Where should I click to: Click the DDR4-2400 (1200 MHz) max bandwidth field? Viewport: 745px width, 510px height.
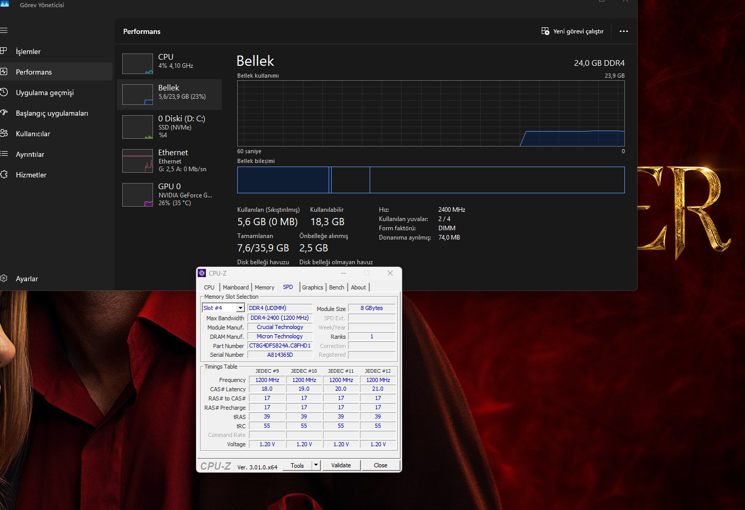(x=280, y=318)
